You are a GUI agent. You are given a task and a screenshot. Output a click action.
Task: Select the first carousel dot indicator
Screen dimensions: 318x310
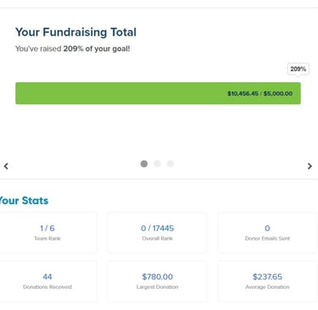point(144,163)
